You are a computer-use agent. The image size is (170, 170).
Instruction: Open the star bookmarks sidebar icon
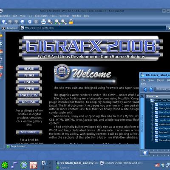[x=1, y=35]
